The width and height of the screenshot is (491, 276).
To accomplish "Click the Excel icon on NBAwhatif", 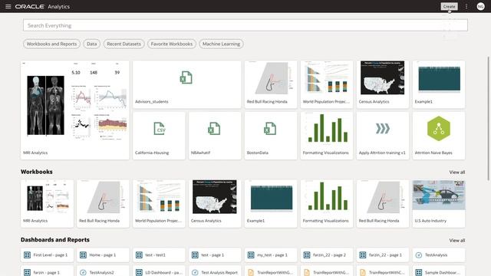I will (x=214, y=129).
